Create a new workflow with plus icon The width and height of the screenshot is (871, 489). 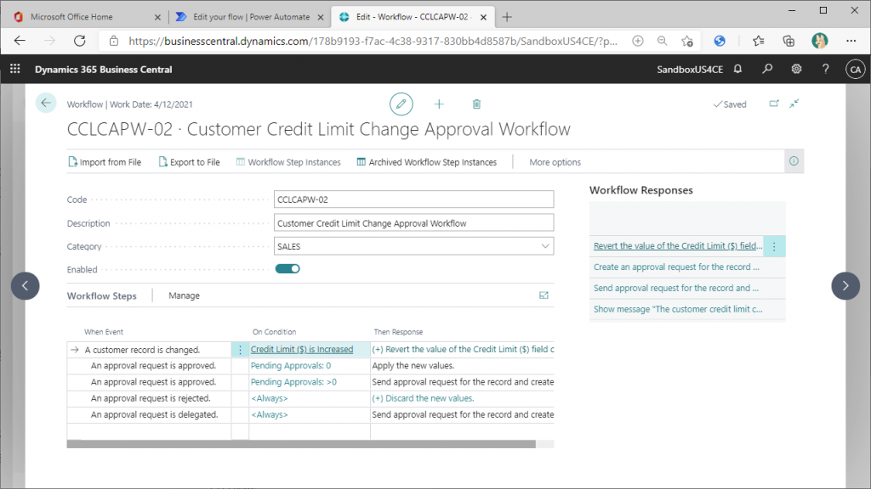(439, 104)
